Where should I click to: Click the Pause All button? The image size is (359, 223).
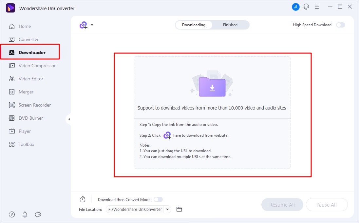coord(327,205)
